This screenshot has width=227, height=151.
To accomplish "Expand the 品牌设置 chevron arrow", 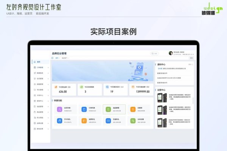I will (x=48, y=123).
